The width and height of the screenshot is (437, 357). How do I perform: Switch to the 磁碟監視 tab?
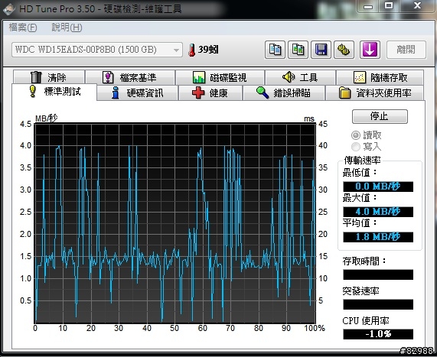tap(220, 77)
